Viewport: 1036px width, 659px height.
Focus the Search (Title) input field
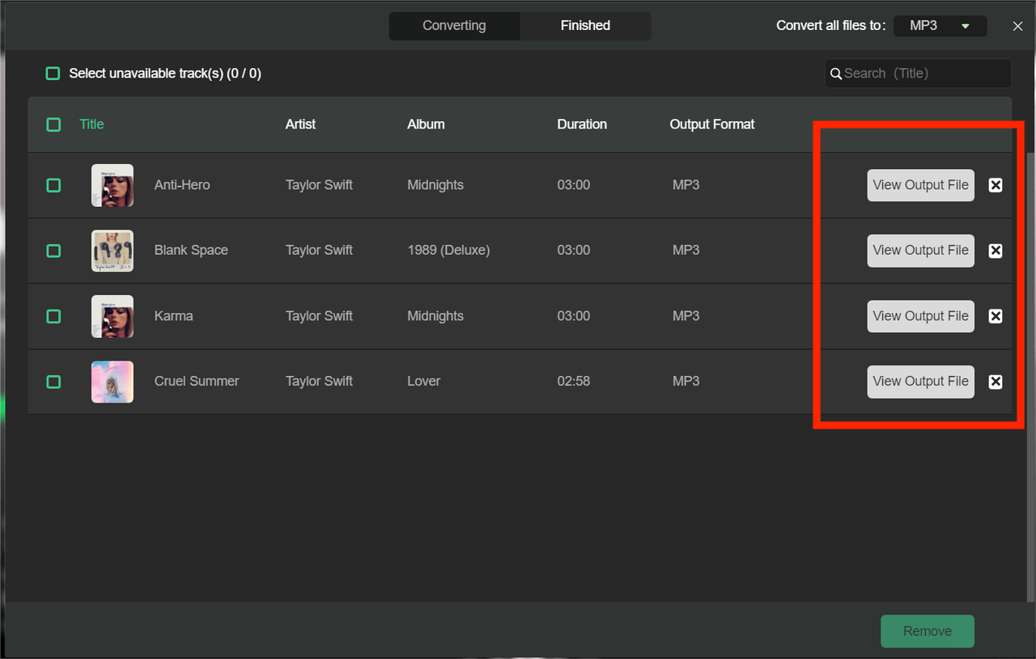[x=918, y=74]
